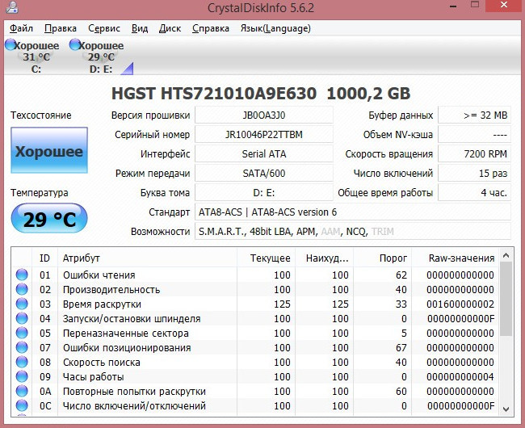Screen dimensions: 525x428
Task: Click the CrystalDiskInfo title bar app icon
Action: pos(12,7)
